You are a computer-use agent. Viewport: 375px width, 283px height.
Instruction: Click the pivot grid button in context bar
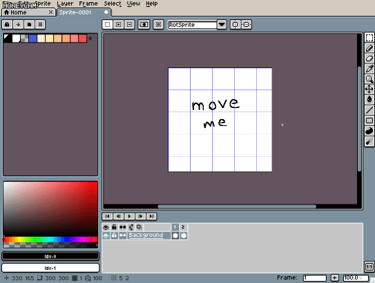[158, 24]
